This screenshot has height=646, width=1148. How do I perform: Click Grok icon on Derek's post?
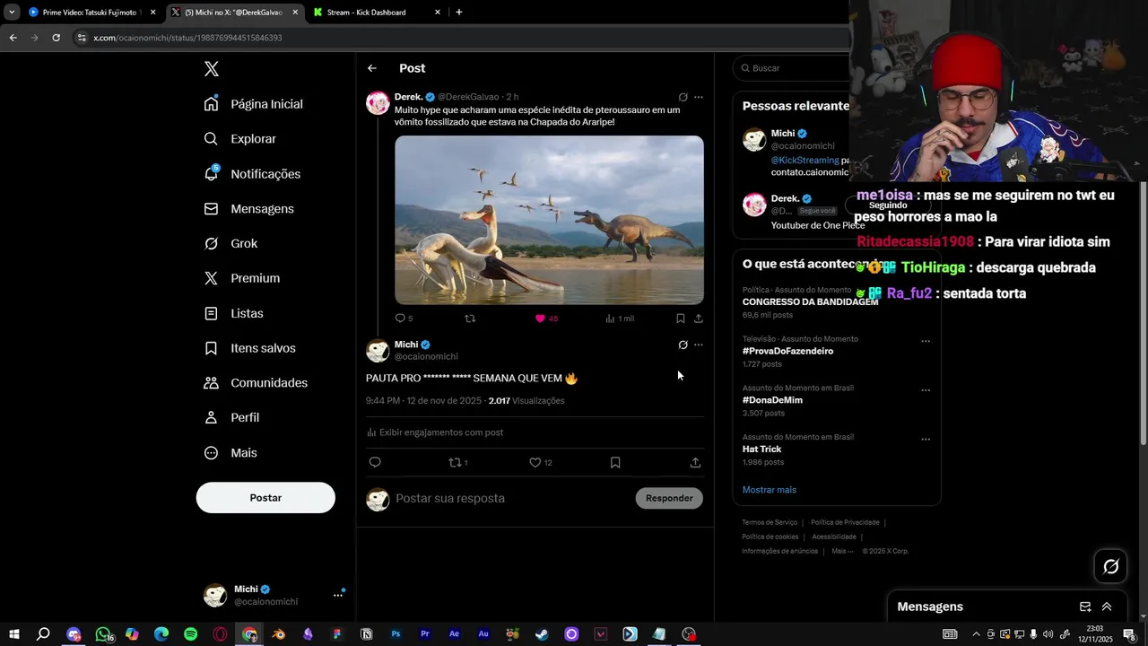[683, 97]
